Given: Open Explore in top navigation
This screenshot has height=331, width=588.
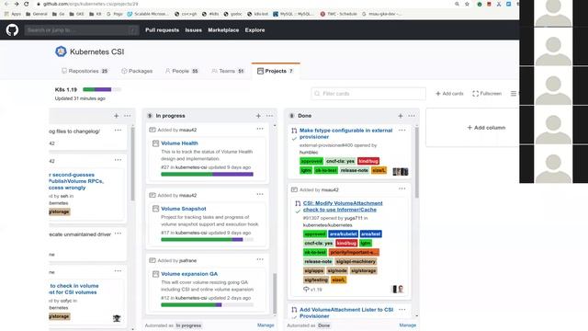Looking at the screenshot, I should pos(255,30).
